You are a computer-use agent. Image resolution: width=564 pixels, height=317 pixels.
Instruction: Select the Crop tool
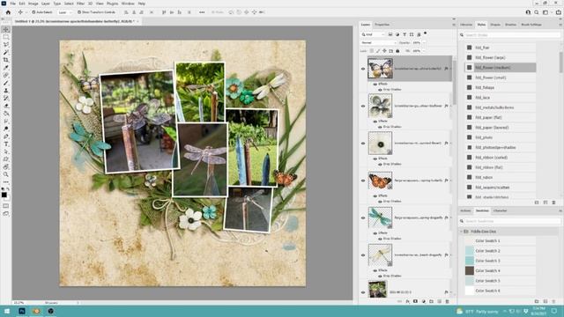[x=6, y=60]
